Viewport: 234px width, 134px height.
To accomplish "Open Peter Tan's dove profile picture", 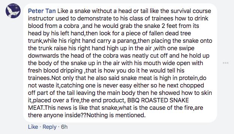I will pyautogui.click(x=13, y=11).
